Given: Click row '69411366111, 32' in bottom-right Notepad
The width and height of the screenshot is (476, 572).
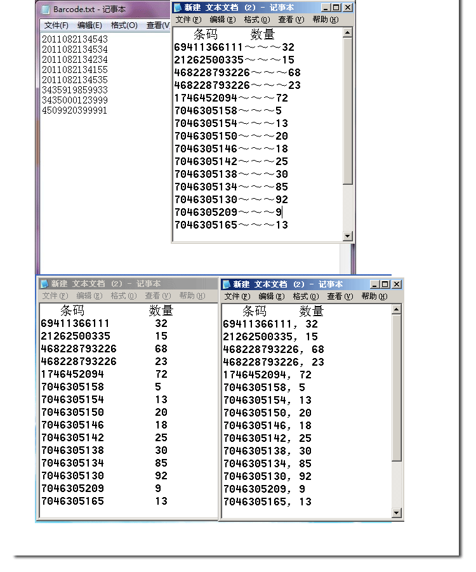Looking at the screenshot, I should (270, 324).
